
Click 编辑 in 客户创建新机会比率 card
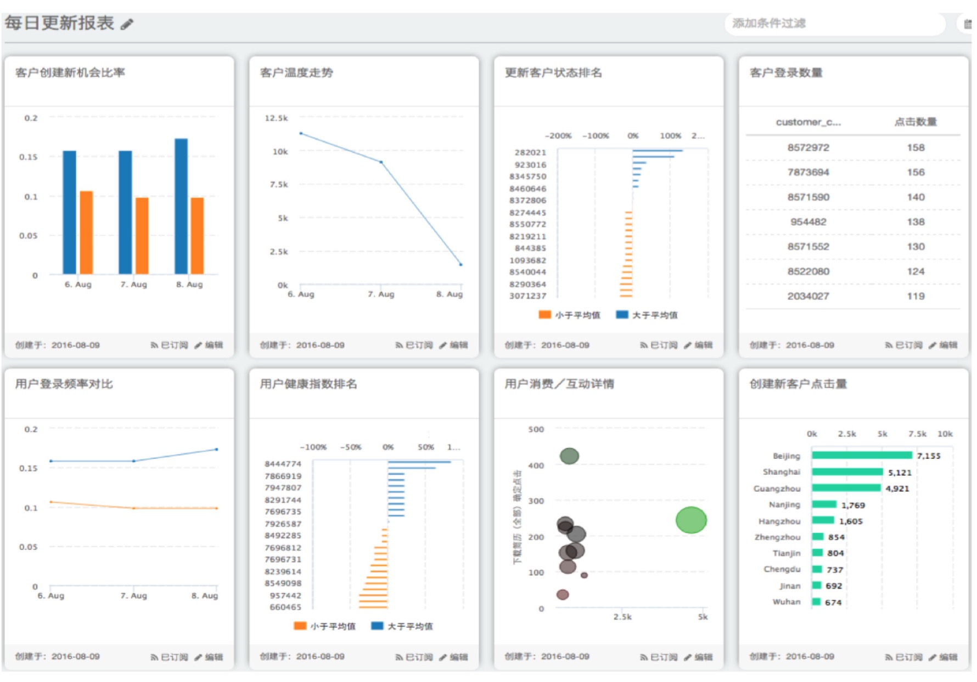pos(209,345)
